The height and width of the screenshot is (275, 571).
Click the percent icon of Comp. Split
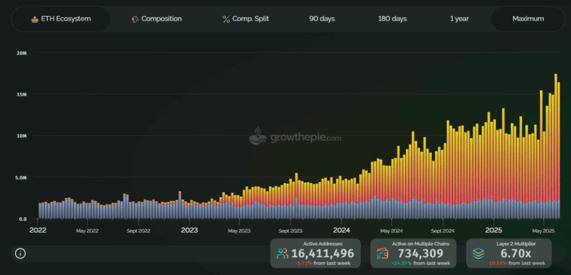pos(226,19)
